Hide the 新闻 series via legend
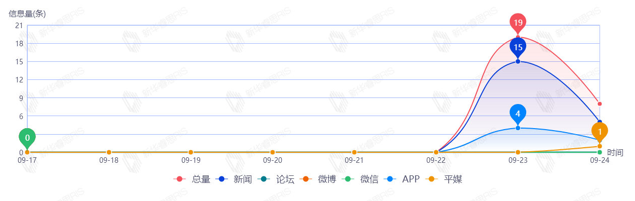Viewport: 635px width, 201px height. pos(233,179)
